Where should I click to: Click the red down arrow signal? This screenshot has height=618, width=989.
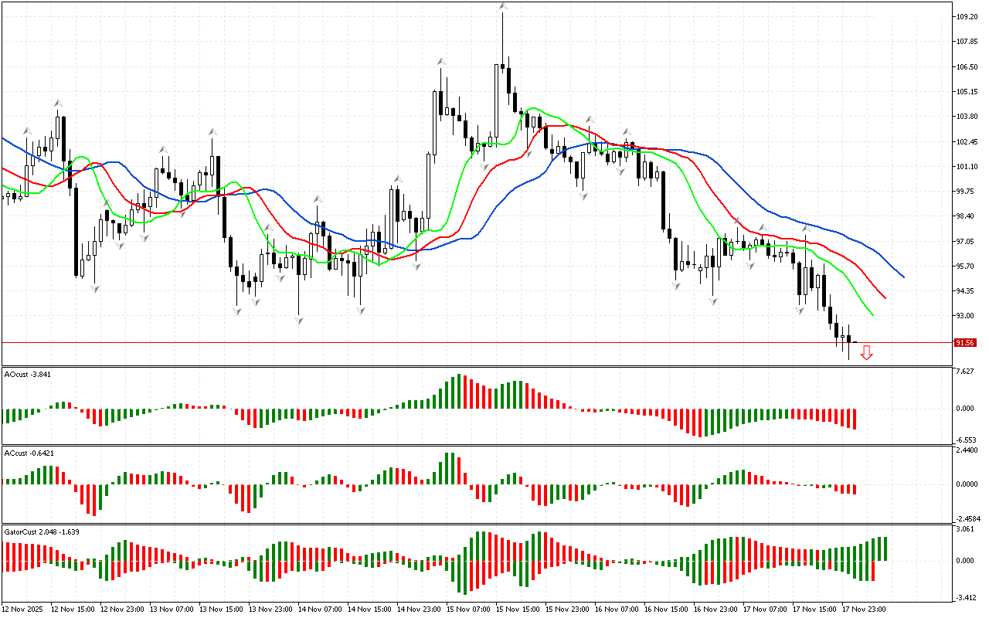pyautogui.click(x=866, y=353)
